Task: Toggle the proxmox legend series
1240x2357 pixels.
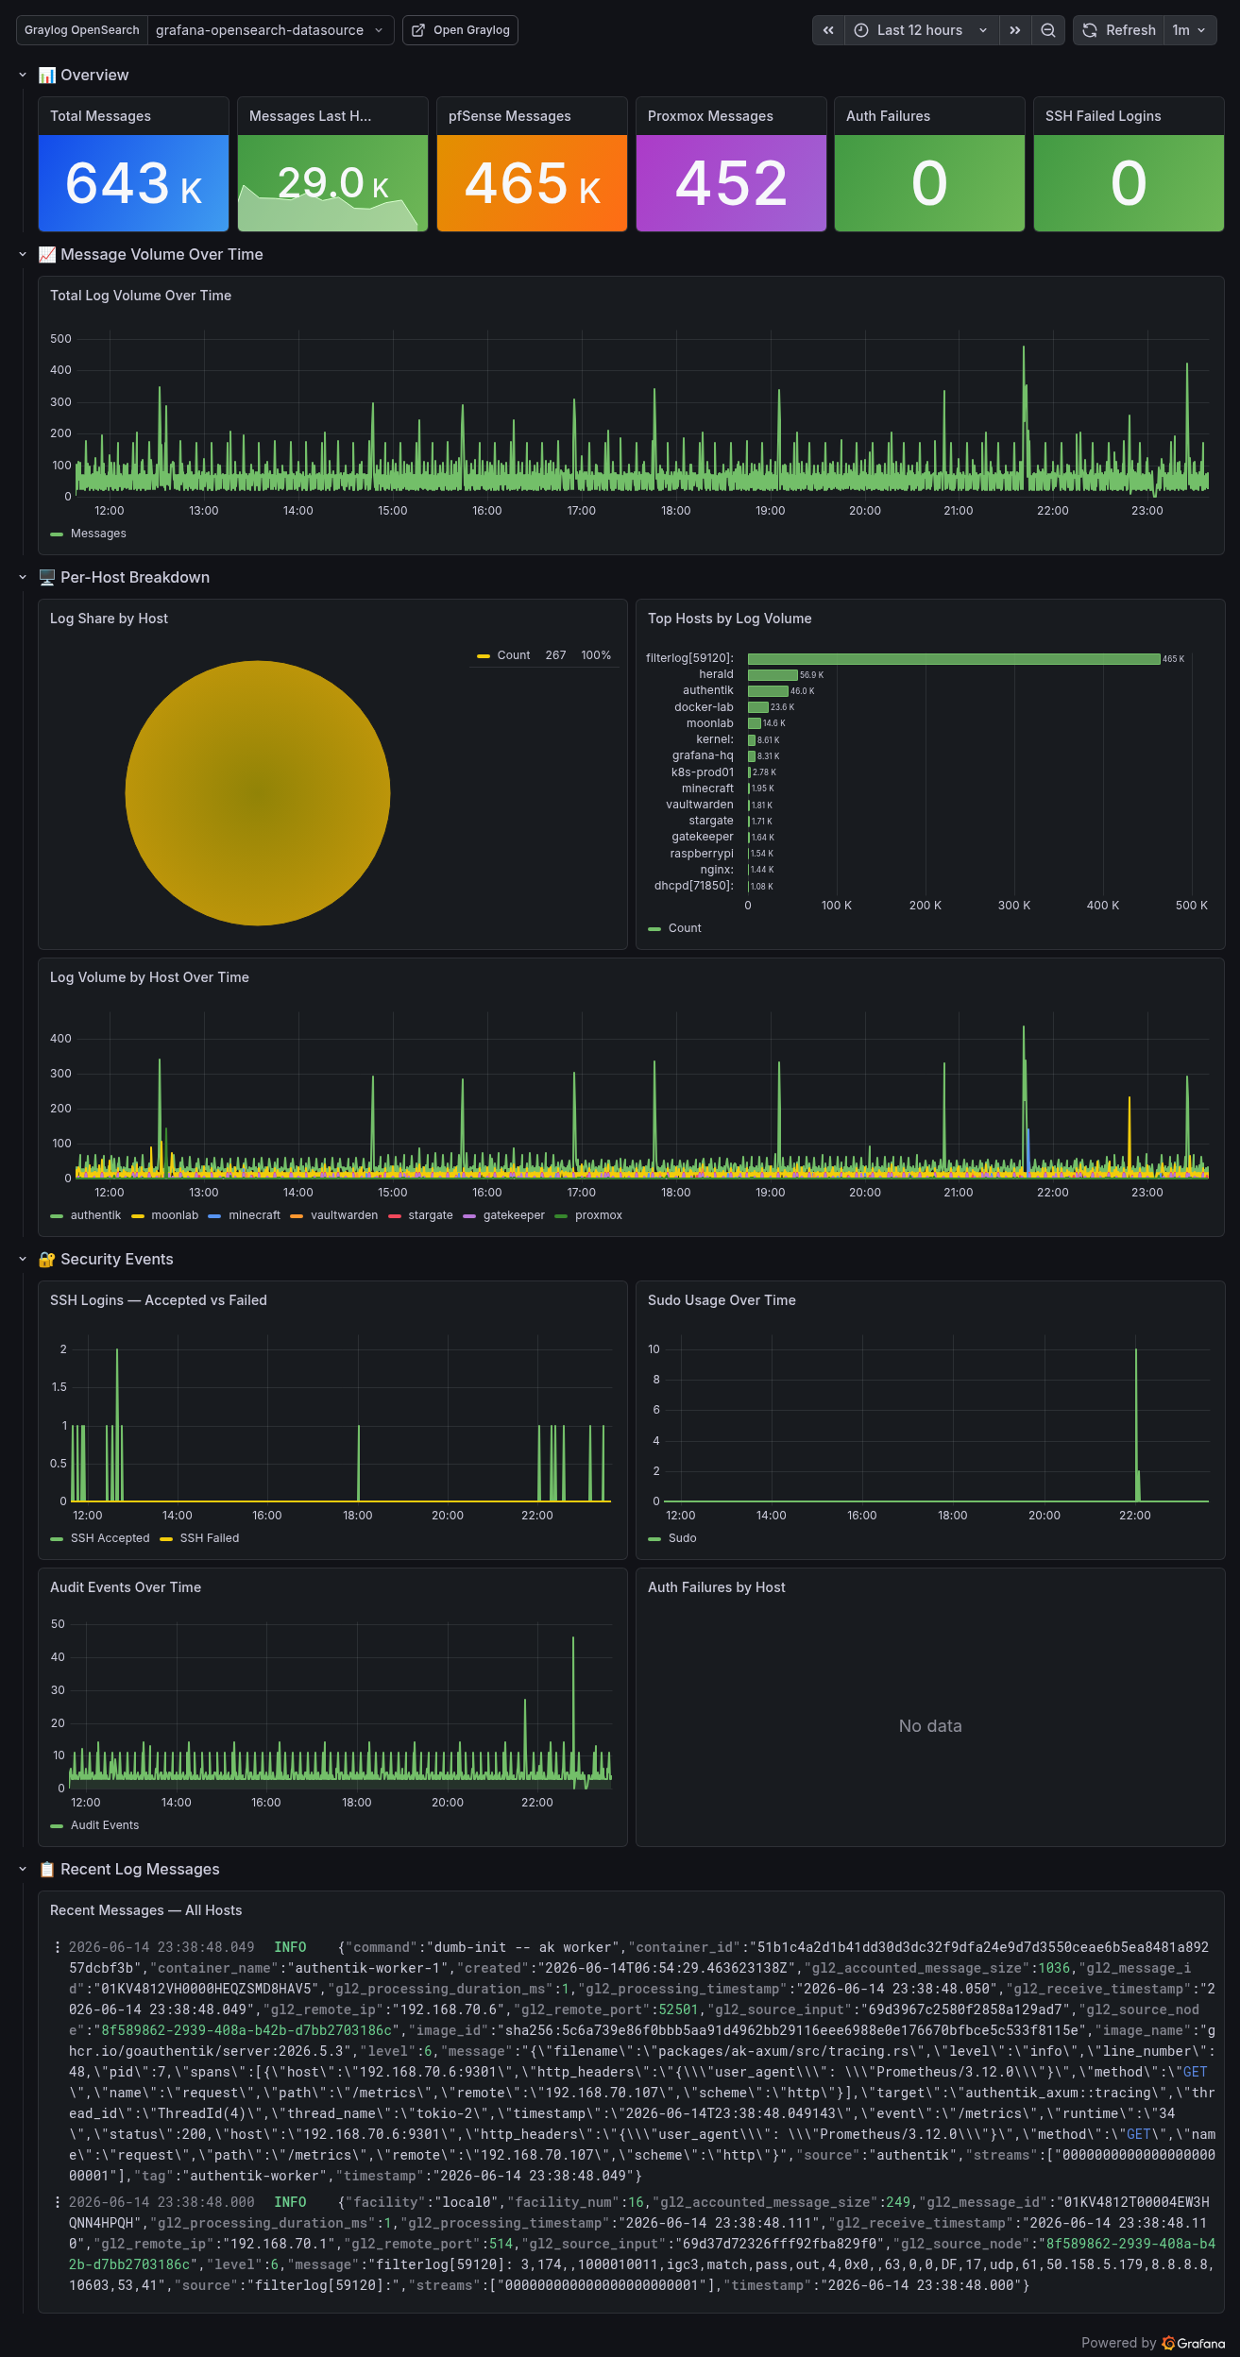Action: click(599, 1215)
